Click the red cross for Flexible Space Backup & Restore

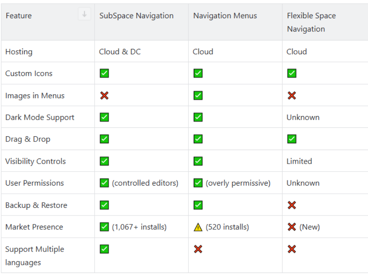tap(292, 205)
